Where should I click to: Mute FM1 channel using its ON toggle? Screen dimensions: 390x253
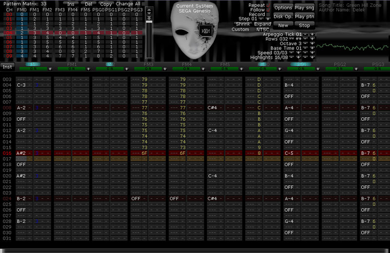pos(72,69)
